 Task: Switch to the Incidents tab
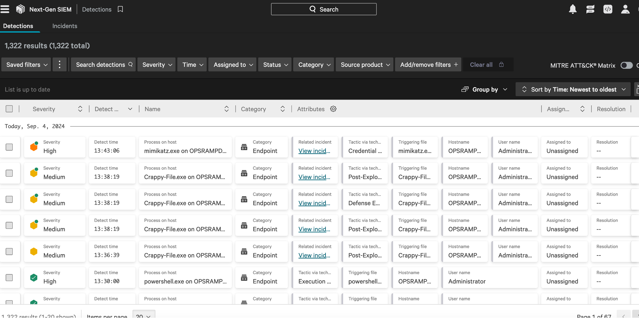65,26
